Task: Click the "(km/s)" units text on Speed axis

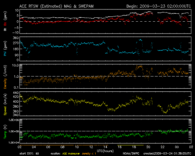Action: pos(5,99)
